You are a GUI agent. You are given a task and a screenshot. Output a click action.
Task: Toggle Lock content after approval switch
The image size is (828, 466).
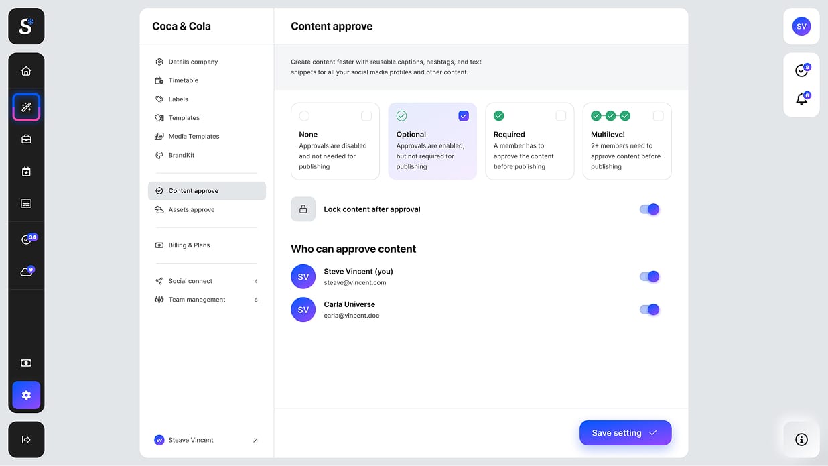point(649,209)
